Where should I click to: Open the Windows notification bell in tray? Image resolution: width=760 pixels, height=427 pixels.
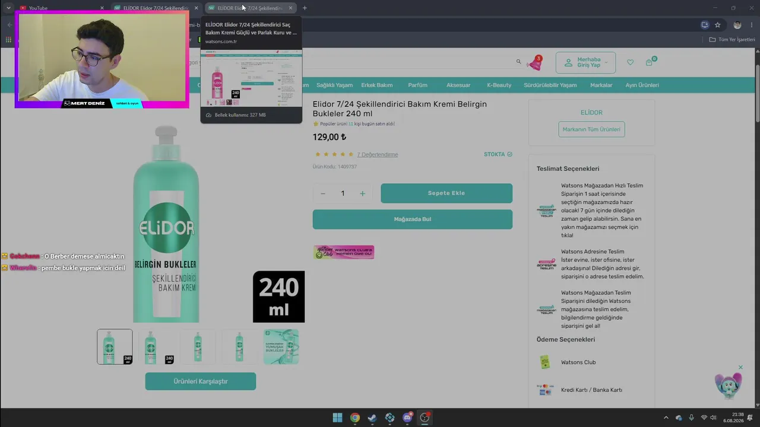pos(751,418)
